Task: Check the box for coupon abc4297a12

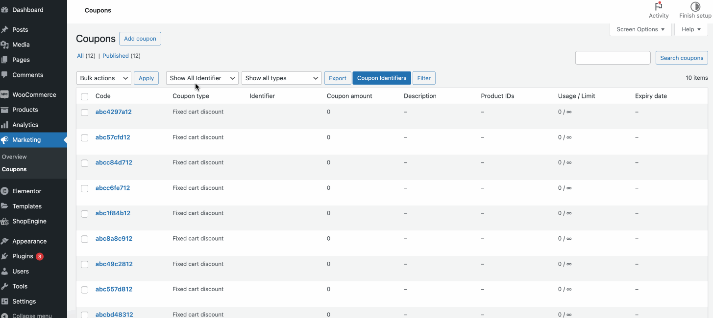Action: [85, 113]
